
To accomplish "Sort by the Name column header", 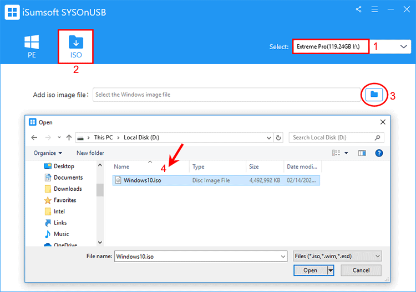I will (x=150, y=166).
